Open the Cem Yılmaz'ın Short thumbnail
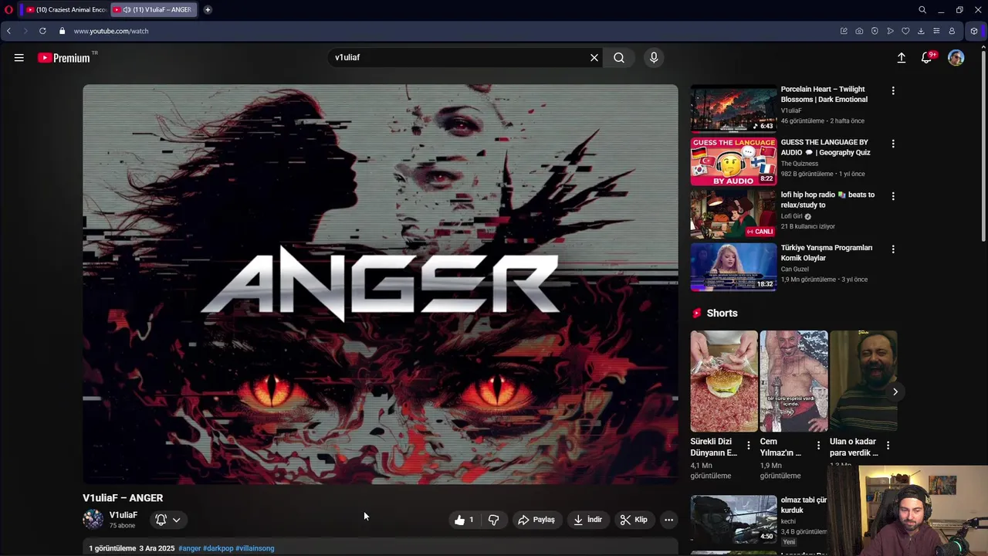The image size is (988, 556). coord(793,381)
